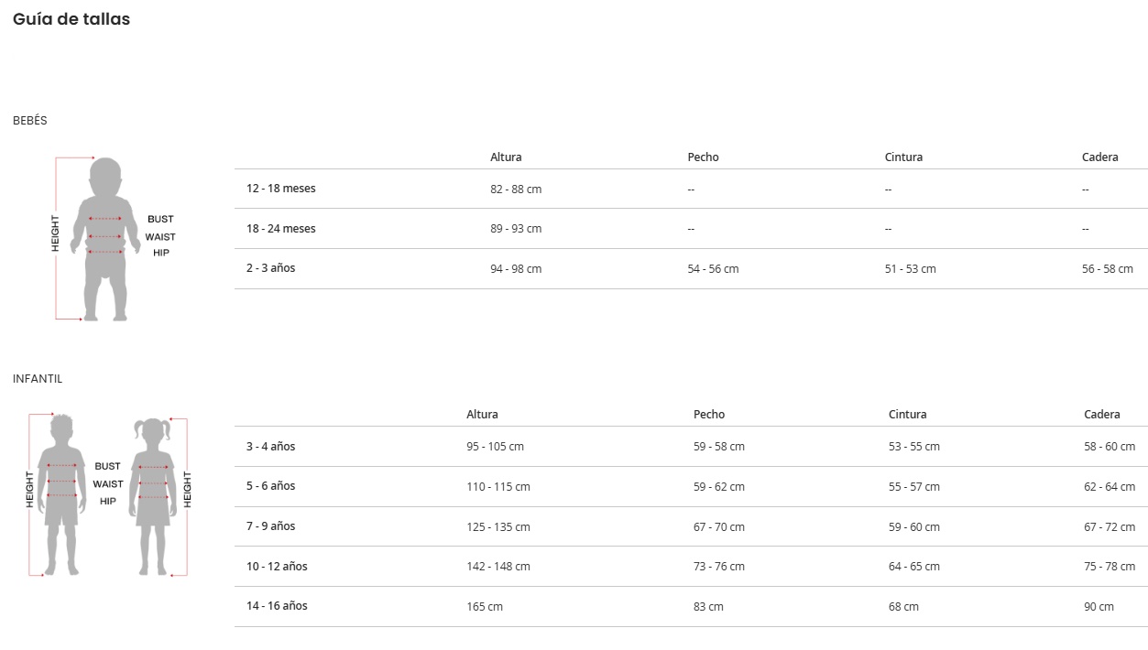Select the '94 - 98 cm' height cell
The width and height of the screenshot is (1148, 650).
pyautogui.click(x=516, y=269)
